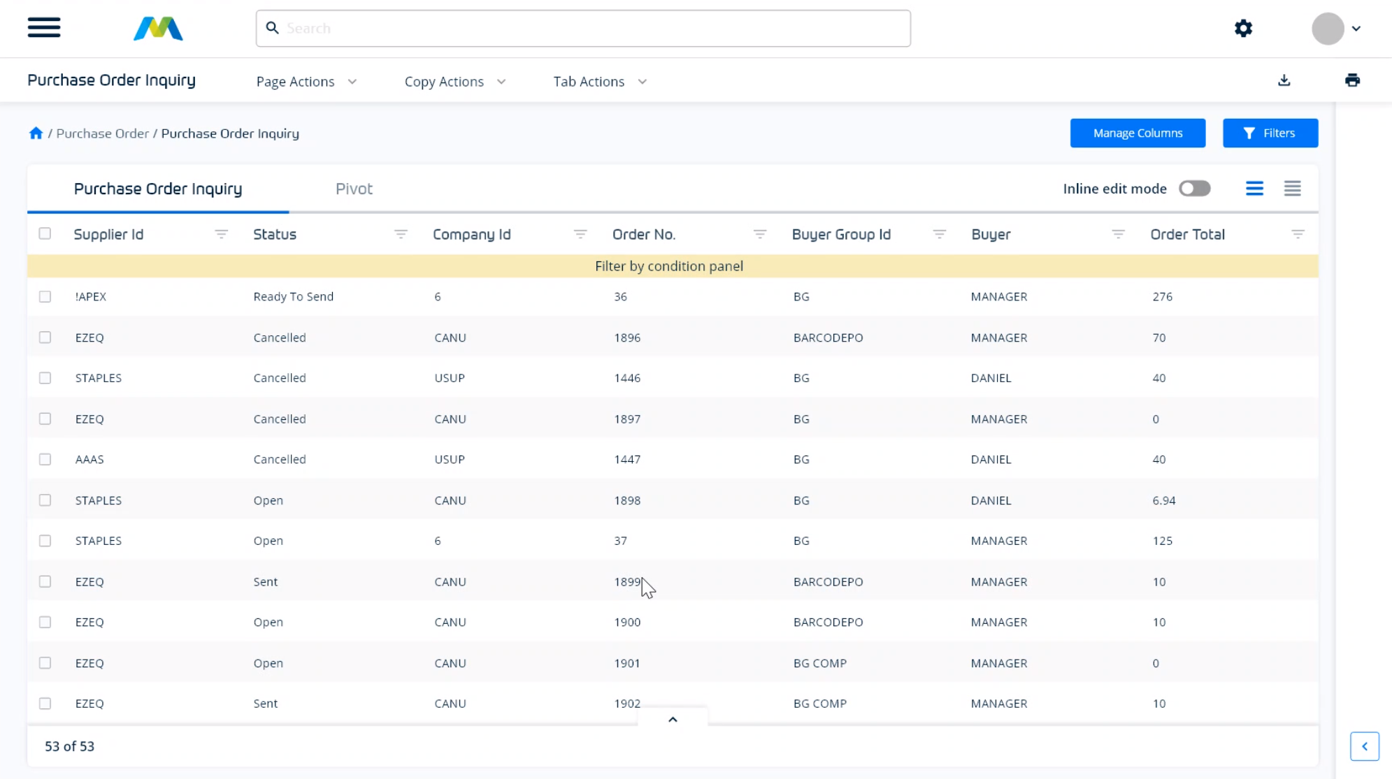1392x779 pixels.
Task: Click the Filters button to filter results
Action: click(x=1270, y=133)
